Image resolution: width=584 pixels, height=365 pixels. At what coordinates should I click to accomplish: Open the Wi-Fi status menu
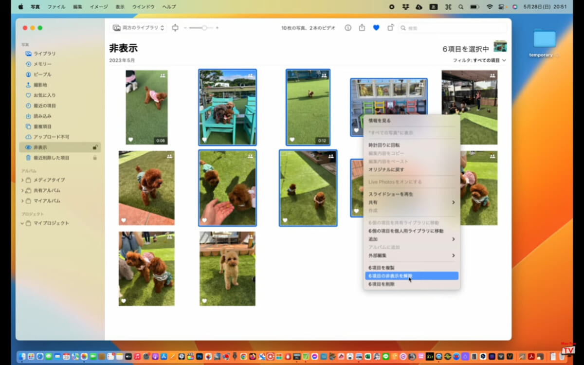pos(489,7)
